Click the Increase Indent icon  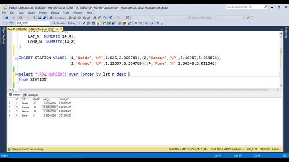click(x=151, y=23)
